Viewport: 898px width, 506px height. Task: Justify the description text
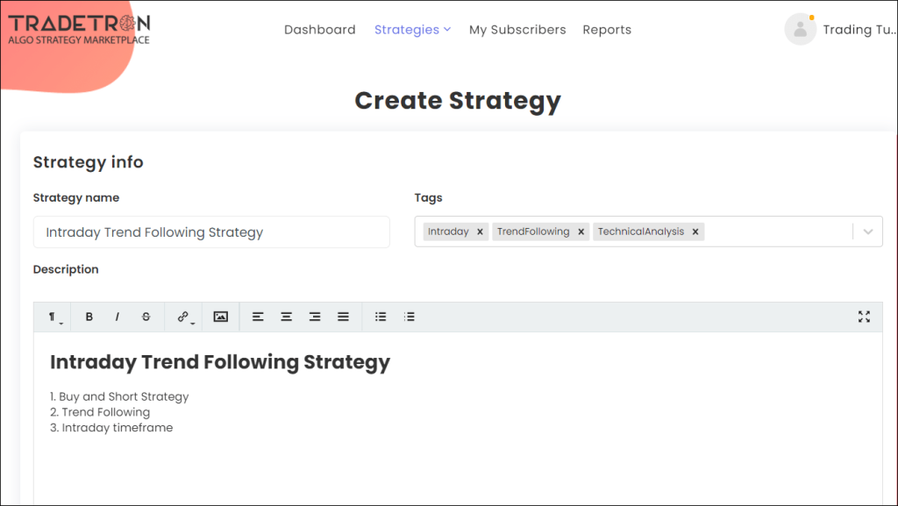click(343, 317)
